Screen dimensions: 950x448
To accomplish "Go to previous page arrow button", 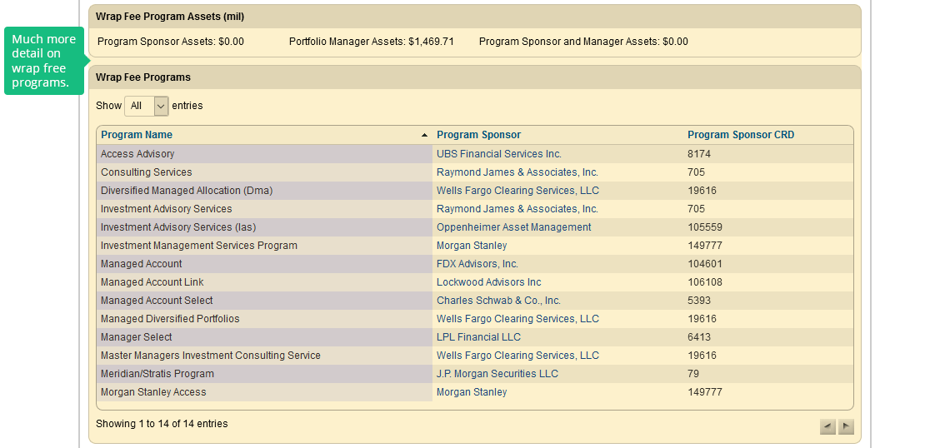I will tap(827, 427).
